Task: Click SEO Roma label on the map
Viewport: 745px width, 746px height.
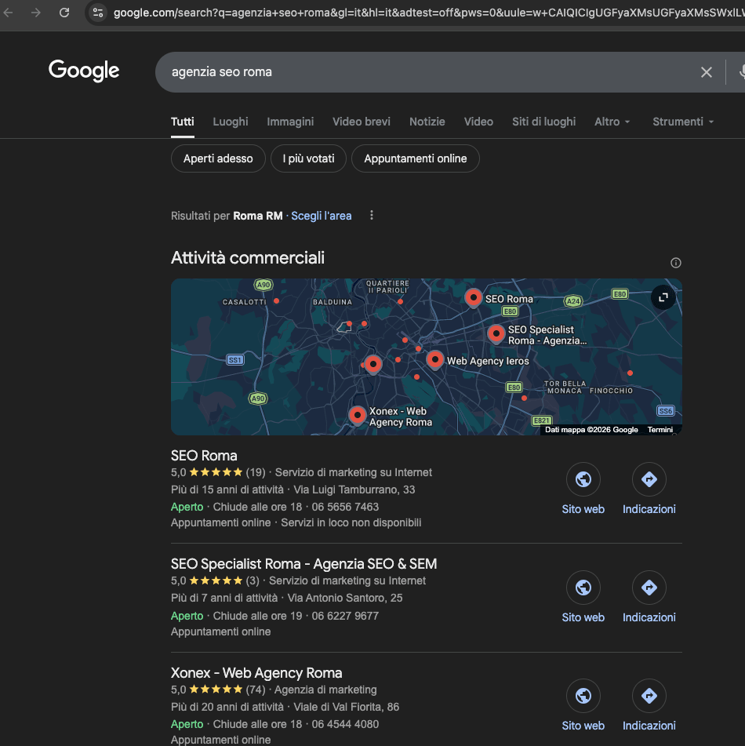Action: tap(509, 299)
